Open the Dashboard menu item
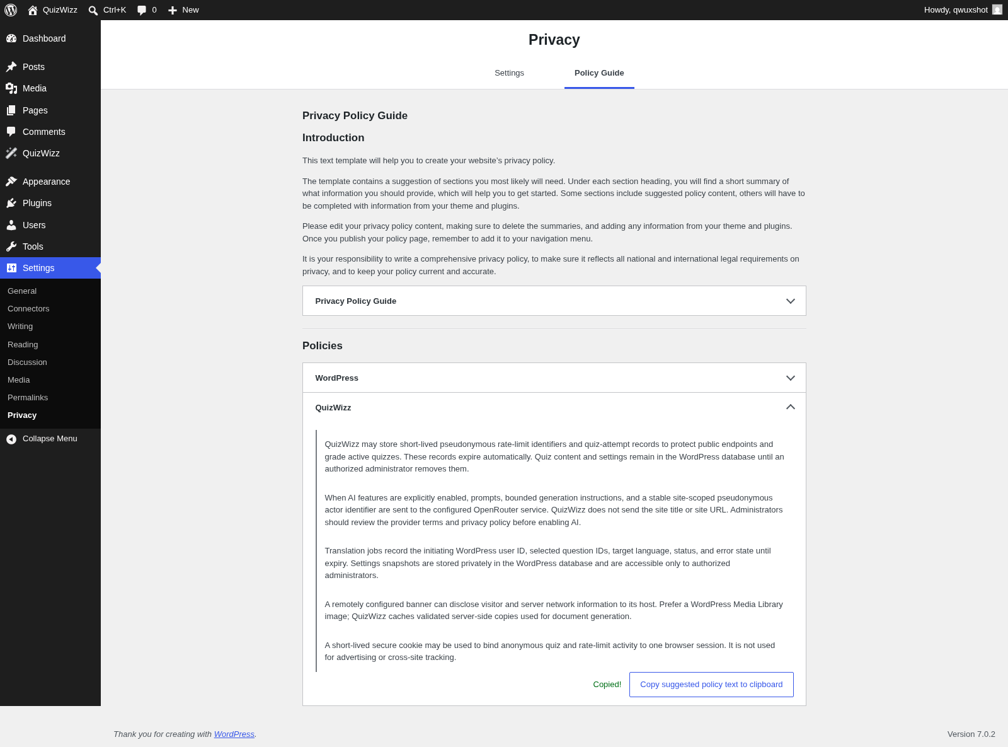The image size is (1008, 747). coord(50,38)
